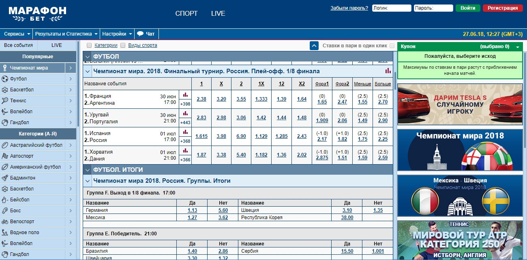527x260 pixels.
Task: Open the СПОРТ top navigation item
Action: tap(186, 13)
